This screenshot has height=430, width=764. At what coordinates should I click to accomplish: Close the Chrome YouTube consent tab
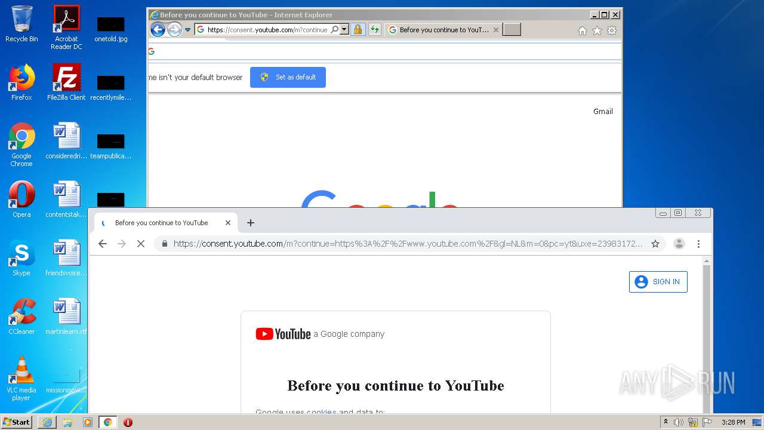pyautogui.click(x=227, y=223)
